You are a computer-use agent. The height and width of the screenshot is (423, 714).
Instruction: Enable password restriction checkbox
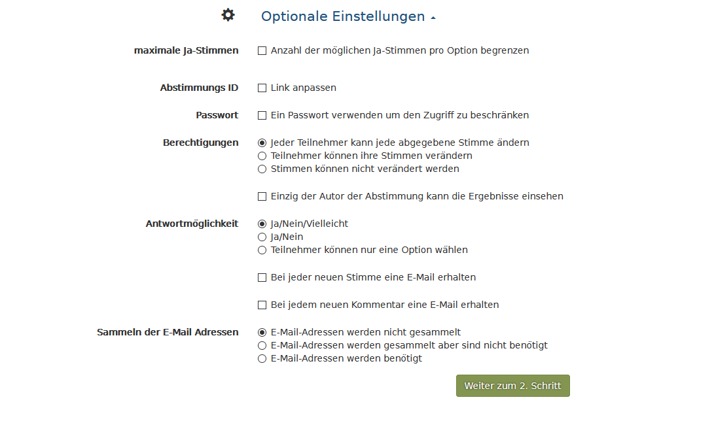pyautogui.click(x=262, y=115)
